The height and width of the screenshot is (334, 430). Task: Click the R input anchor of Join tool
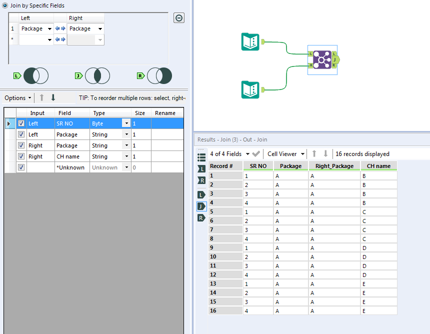click(x=310, y=65)
